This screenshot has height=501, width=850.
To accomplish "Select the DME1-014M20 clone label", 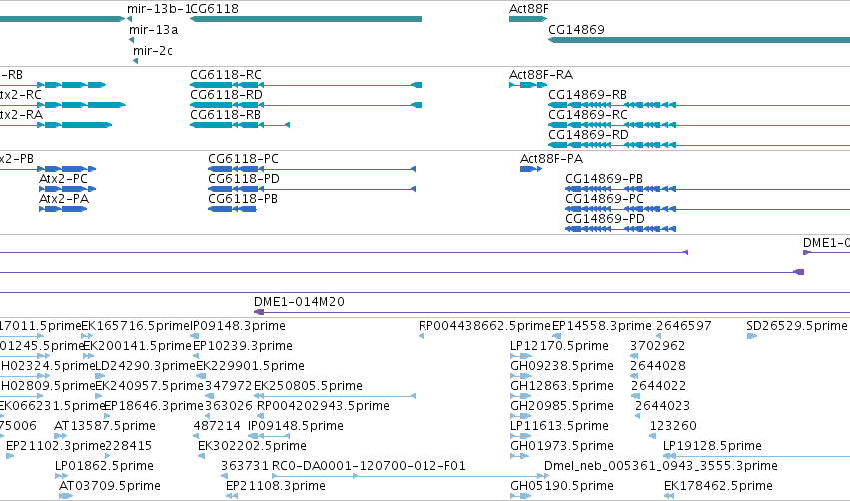I will [299, 302].
